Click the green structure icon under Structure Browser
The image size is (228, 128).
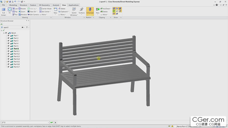click(2, 24)
